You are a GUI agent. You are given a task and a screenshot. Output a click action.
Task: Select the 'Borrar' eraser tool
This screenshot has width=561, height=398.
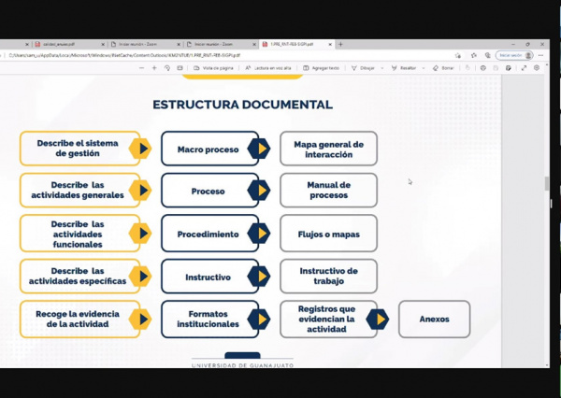[x=443, y=68]
